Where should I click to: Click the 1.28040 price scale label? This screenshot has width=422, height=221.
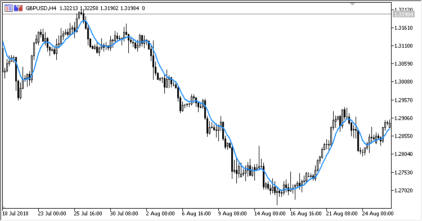[403, 154]
